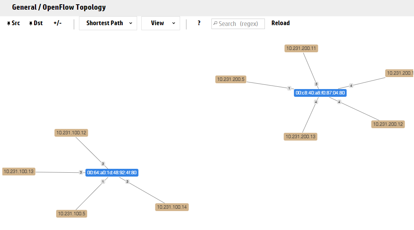Select switch node 00:c8:40:a8:f0:87:04:80

click(320, 93)
